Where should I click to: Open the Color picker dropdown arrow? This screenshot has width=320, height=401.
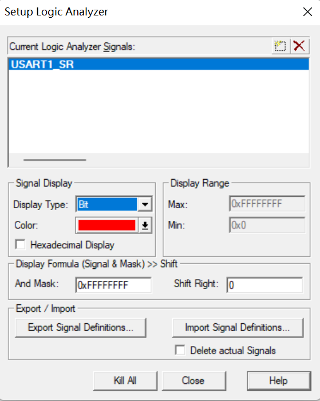coord(145,225)
